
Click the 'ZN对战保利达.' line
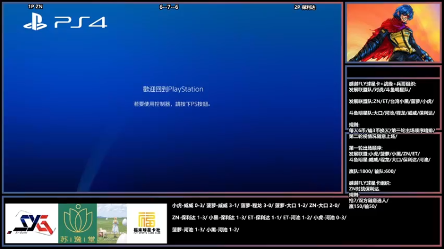365,189
